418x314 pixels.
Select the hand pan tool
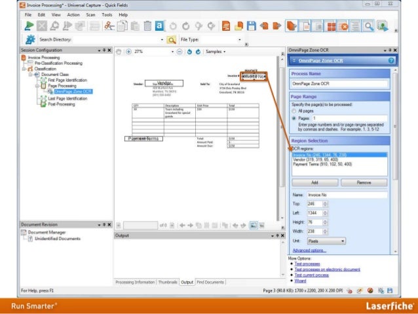pyautogui.click(x=119, y=52)
